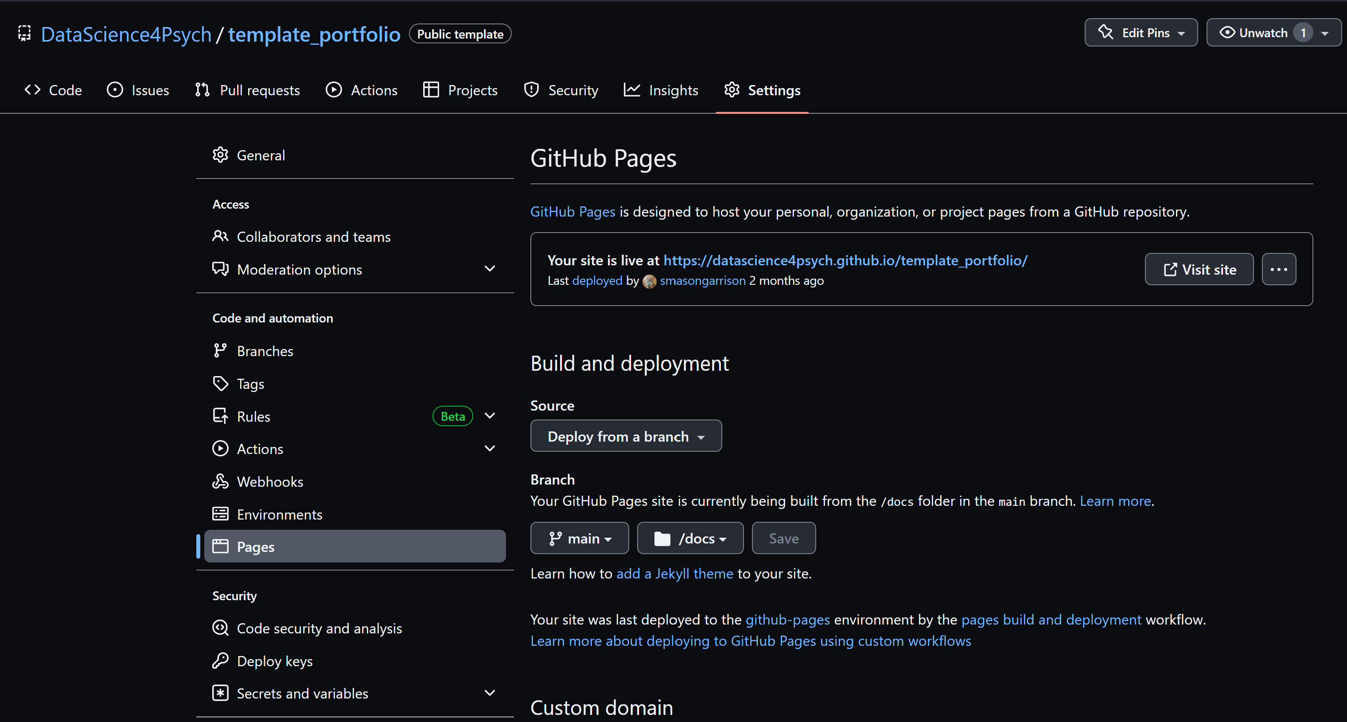The height and width of the screenshot is (722, 1347).
Task: Click the Actions play icon in the top navigation
Action: point(334,90)
